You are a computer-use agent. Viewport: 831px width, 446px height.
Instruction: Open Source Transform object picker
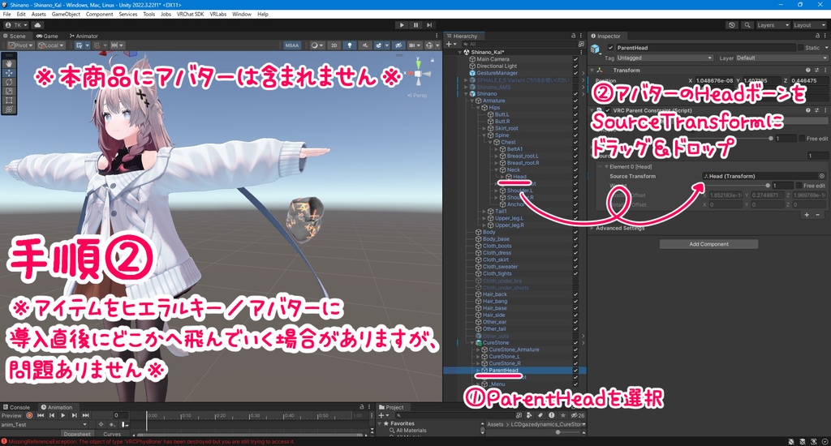point(822,177)
